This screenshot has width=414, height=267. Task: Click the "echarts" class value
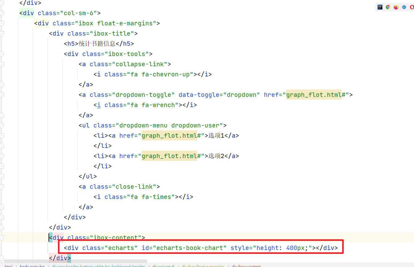click(x=121, y=248)
